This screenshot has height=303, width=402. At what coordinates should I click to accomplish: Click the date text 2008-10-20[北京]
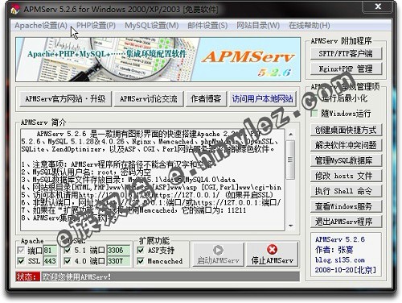(x=346, y=270)
